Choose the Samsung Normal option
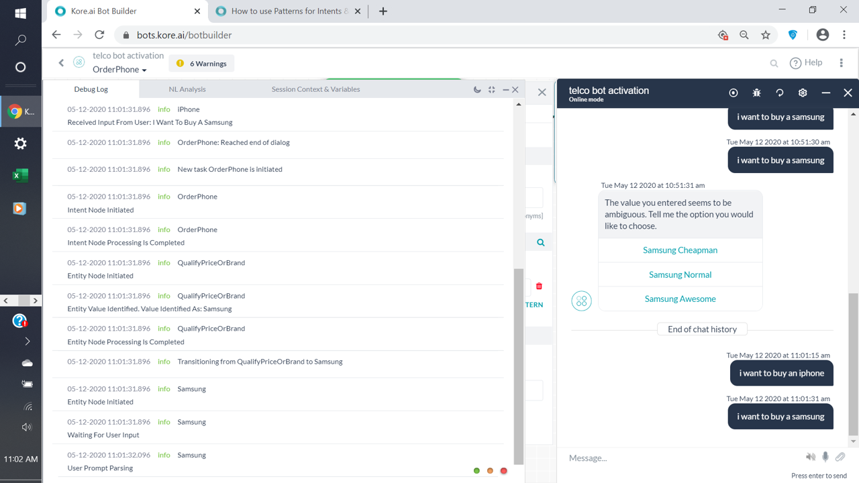This screenshot has height=483, width=859. click(680, 274)
